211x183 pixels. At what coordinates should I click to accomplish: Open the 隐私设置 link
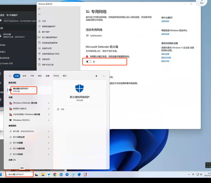point(165,54)
